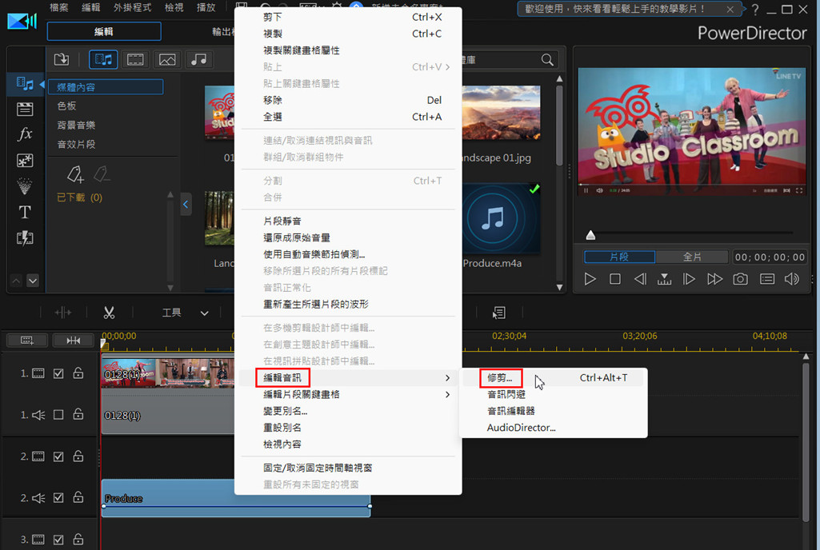Choose 片段靜音 in context menu
This screenshot has height=550, width=820.
tap(282, 221)
